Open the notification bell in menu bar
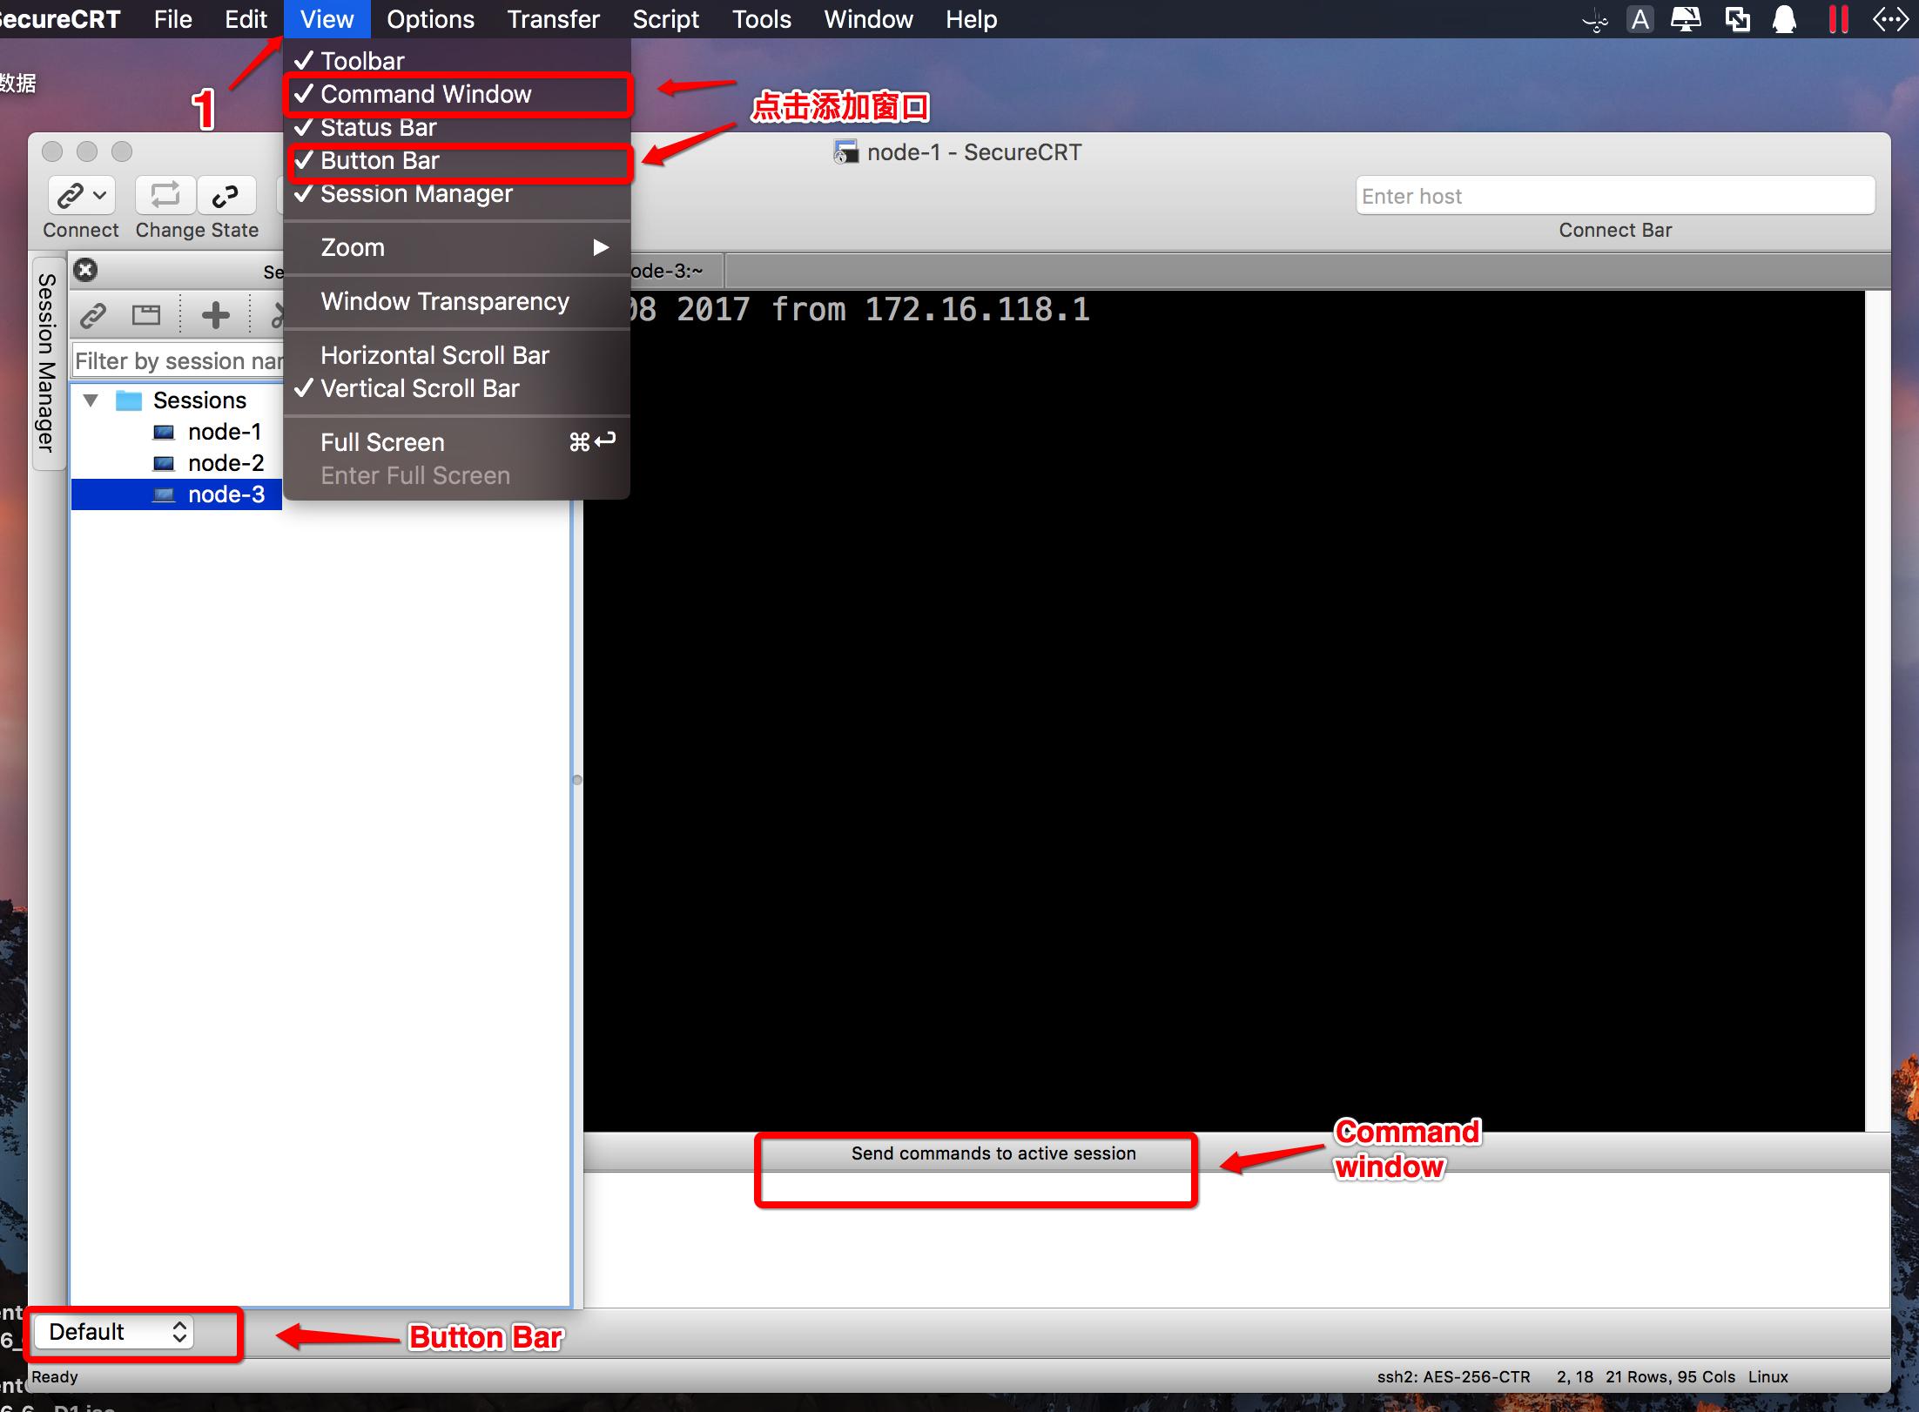1919x1412 pixels. click(1785, 19)
